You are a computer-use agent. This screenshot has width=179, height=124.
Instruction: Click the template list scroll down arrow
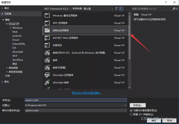pos(129,88)
